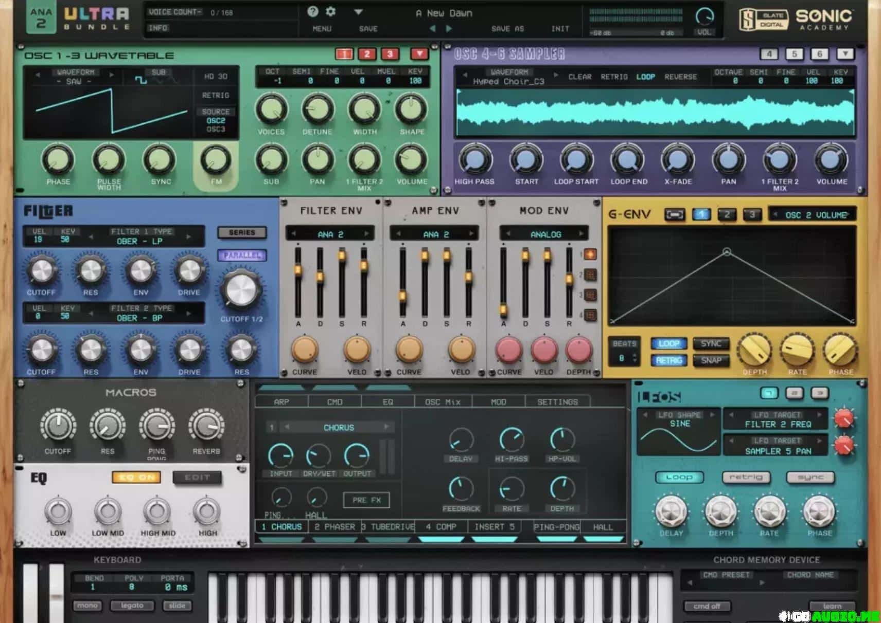Go to the next waveform after SAW
The width and height of the screenshot is (881, 623).
(112, 74)
